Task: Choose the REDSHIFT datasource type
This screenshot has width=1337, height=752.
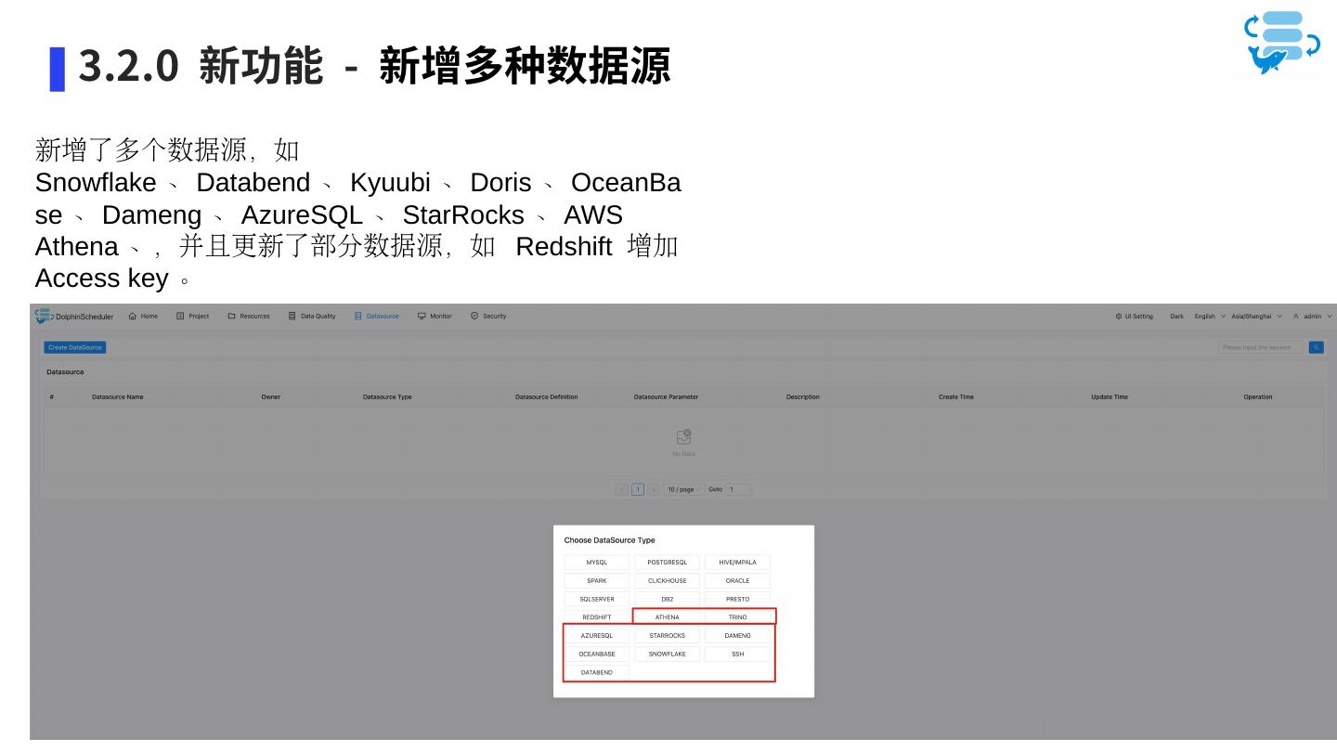Action: tap(597, 617)
